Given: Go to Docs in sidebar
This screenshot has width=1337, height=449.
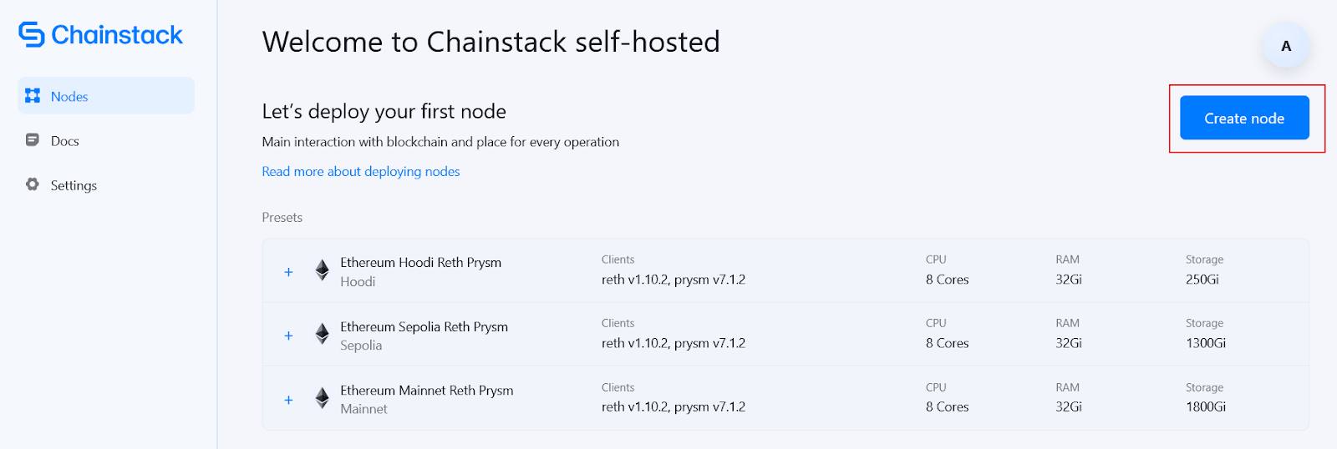Looking at the screenshot, I should coord(65,141).
